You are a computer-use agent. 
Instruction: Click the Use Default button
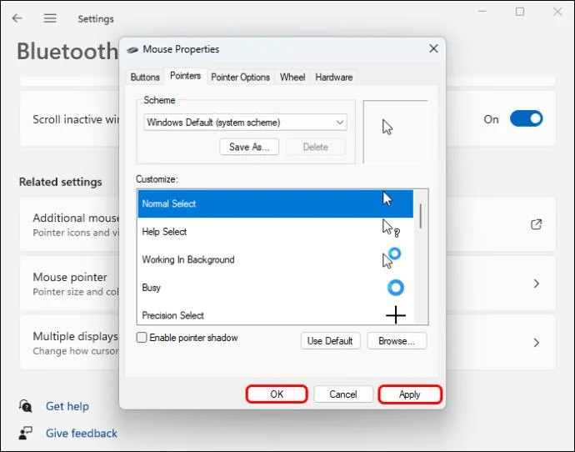(330, 341)
